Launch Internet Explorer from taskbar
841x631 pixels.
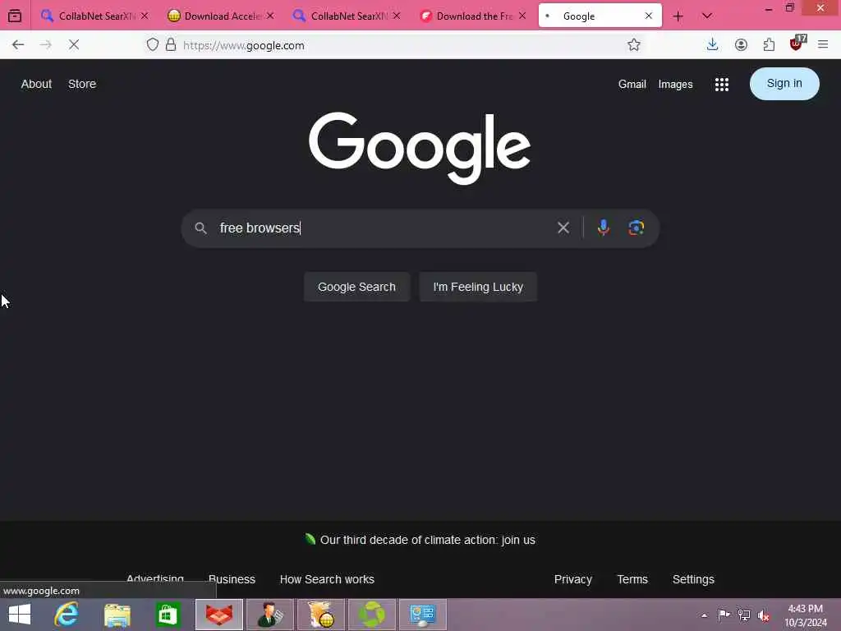pyautogui.click(x=67, y=615)
